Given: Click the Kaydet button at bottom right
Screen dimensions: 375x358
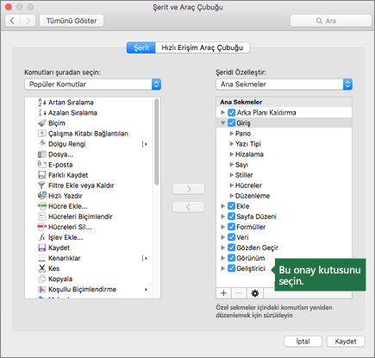Looking at the screenshot, I should [346, 342].
